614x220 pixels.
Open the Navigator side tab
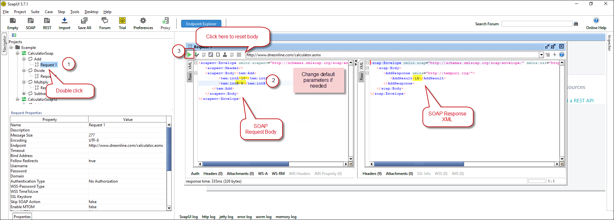(4, 44)
